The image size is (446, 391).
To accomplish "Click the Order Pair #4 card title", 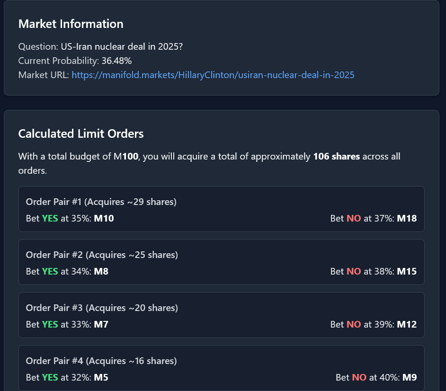I will [x=101, y=361].
